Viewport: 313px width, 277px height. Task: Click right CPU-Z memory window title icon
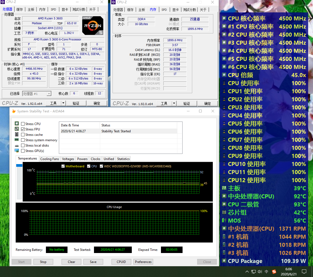[114, 2]
